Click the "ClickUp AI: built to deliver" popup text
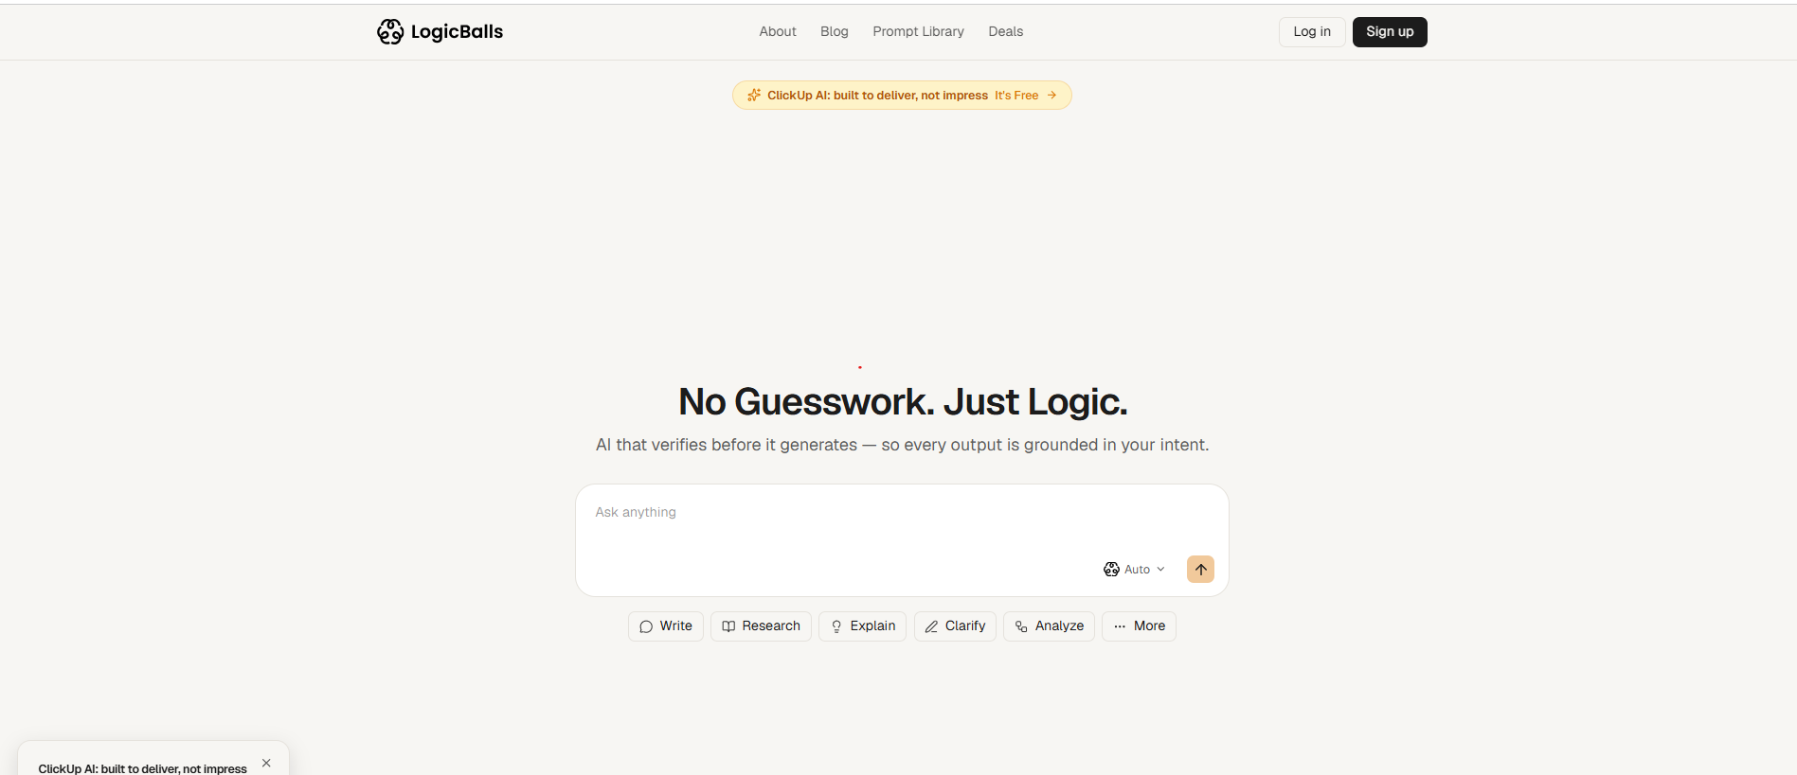The height and width of the screenshot is (775, 1797). coord(143,768)
